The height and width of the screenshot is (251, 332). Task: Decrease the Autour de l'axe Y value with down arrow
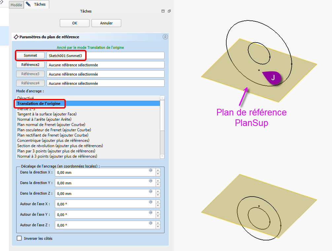click(158, 216)
